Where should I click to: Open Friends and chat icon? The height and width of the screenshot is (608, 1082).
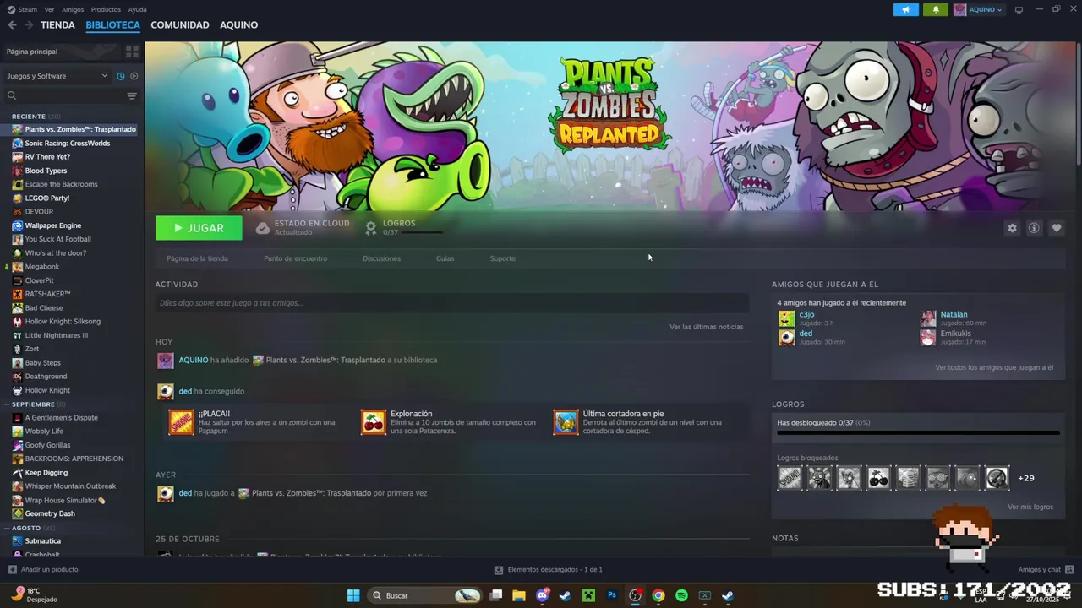coord(1069,569)
